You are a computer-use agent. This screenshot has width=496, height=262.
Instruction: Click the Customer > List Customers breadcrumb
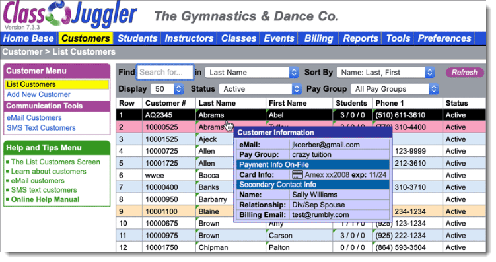[x=59, y=52]
